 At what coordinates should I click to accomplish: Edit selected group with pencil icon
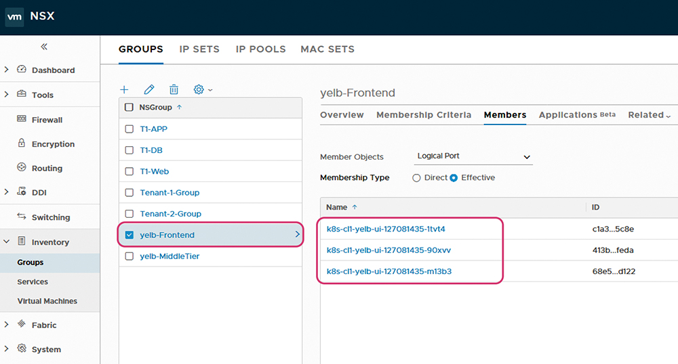[x=149, y=90]
